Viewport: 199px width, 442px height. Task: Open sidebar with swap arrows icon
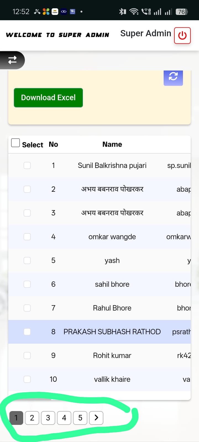(x=12, y=60)
